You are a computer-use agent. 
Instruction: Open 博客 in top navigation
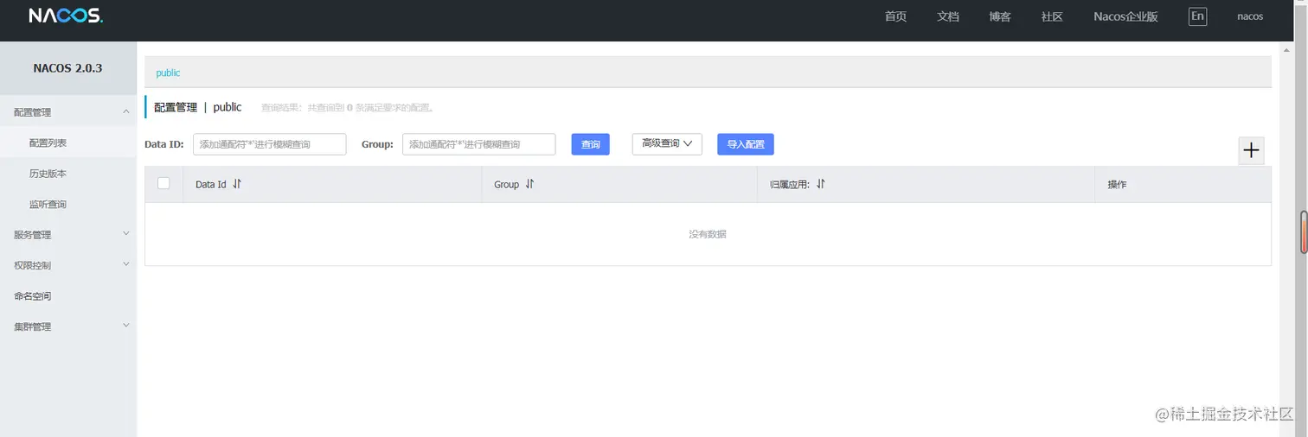click(1000, 16)
